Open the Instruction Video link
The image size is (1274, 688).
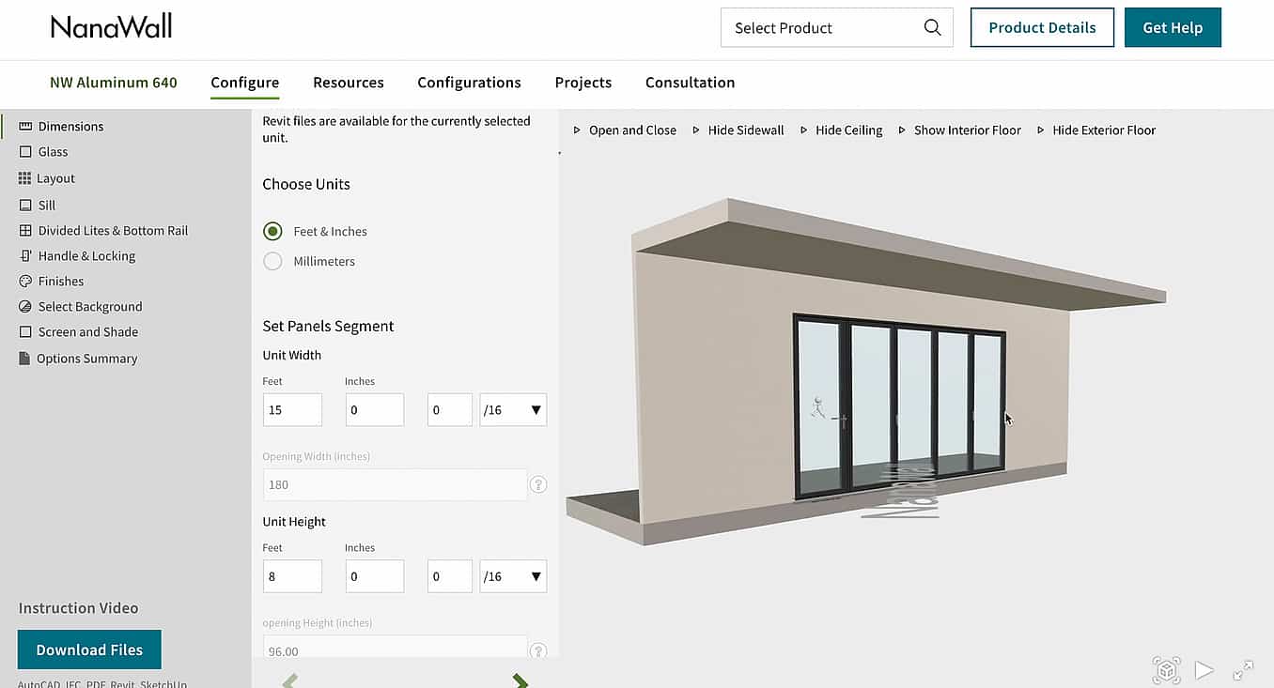pos(78,608)
